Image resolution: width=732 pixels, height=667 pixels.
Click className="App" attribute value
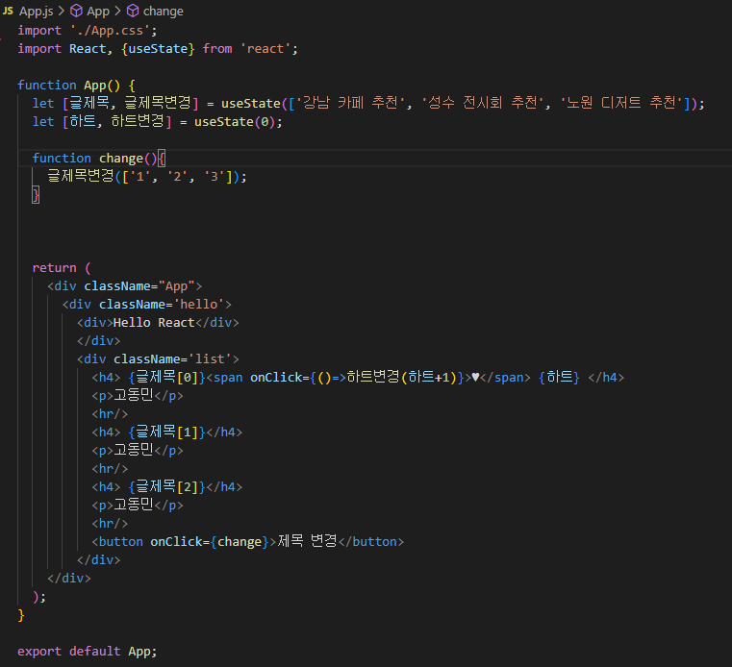pyautogui.click(x=176, y=286)
